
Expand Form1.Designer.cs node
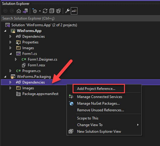(x=16, y=59)
